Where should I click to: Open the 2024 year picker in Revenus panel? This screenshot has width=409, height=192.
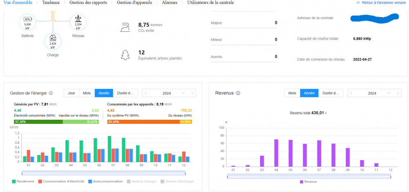[372, 93]
